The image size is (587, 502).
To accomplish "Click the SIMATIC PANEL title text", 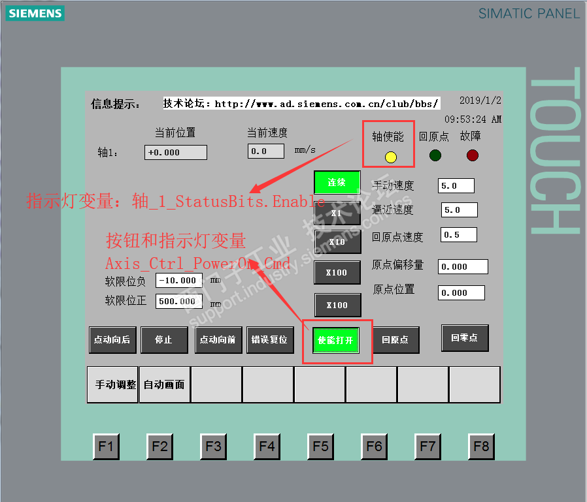I will 529,14.
